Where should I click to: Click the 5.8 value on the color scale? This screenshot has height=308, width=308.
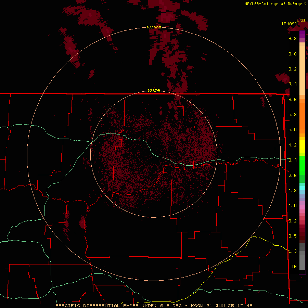pos(293,115)
